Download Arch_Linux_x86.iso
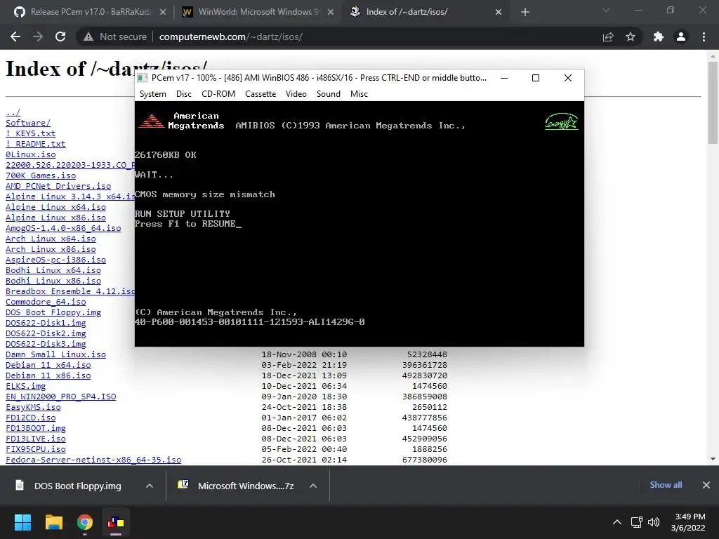Screen dimensions: 719x539 point(51,249)
